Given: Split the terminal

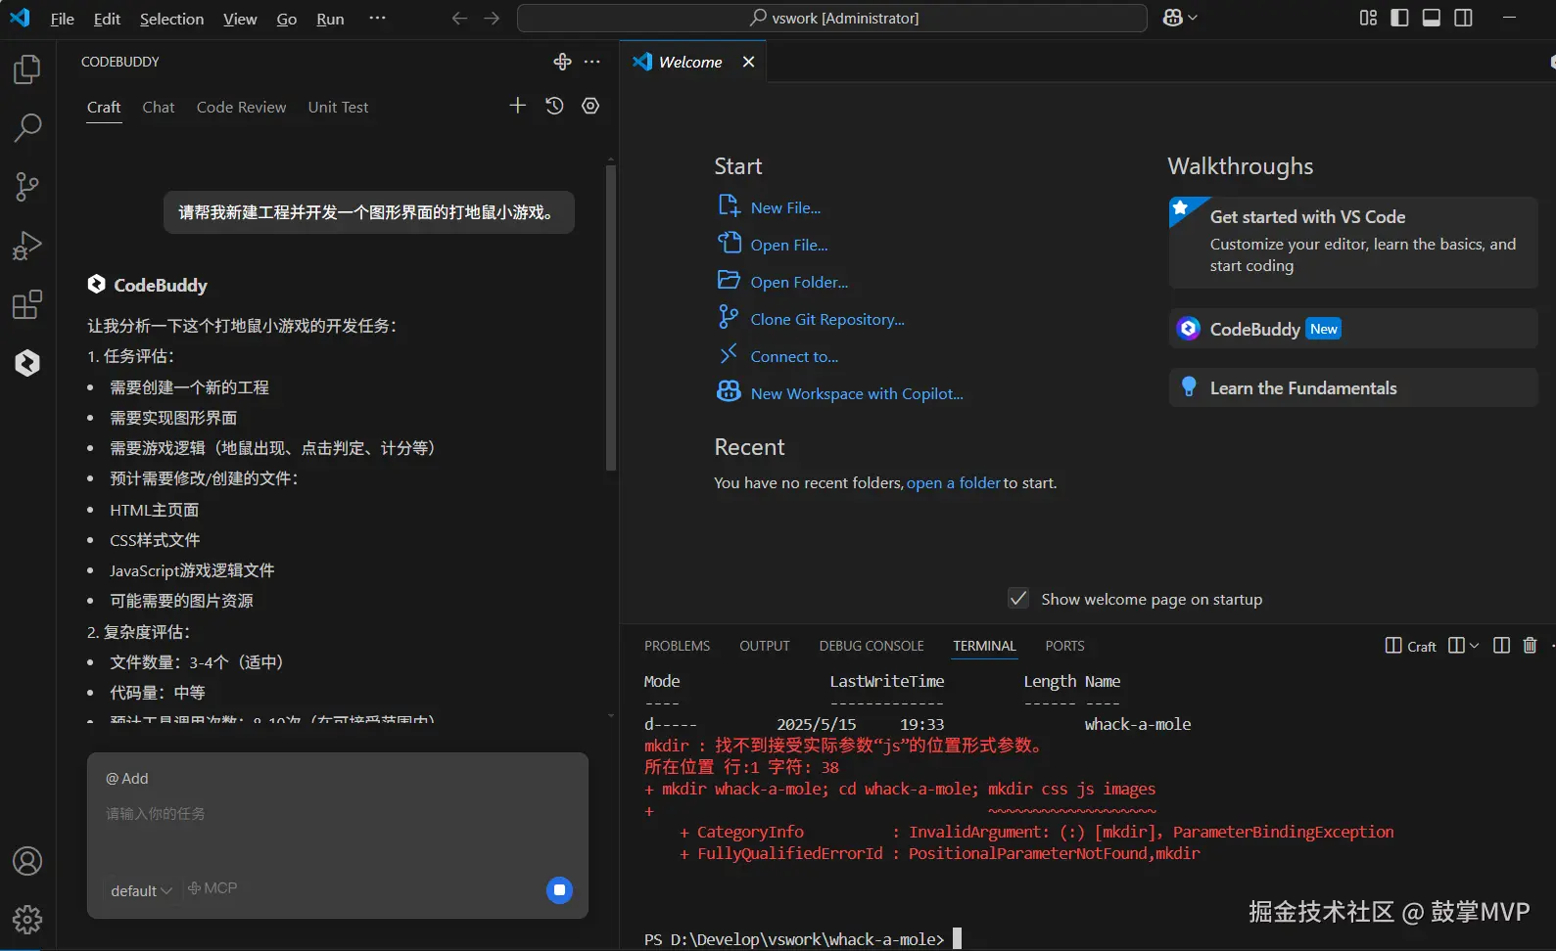Looking at the screenshot, I should tap(1501, 645).
